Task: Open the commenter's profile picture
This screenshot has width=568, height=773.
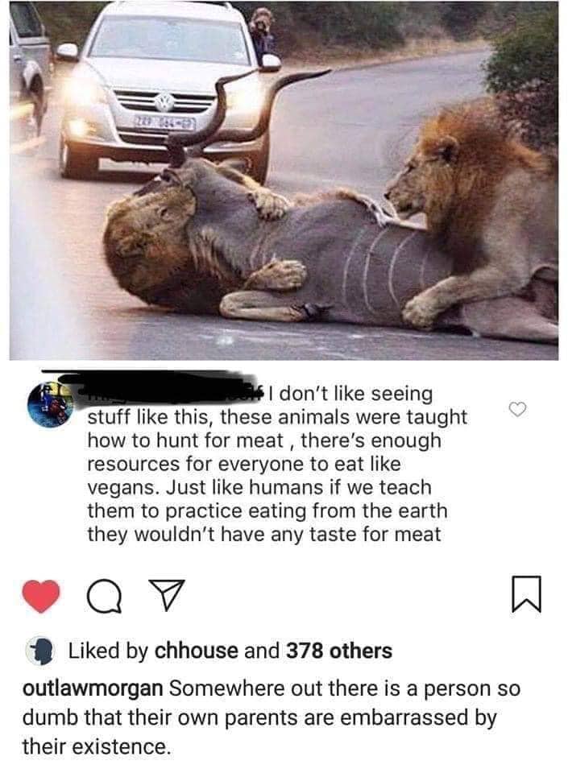Action: click(50, 405)
